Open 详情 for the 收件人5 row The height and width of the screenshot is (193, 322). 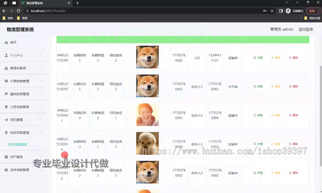tap(258, 86)
